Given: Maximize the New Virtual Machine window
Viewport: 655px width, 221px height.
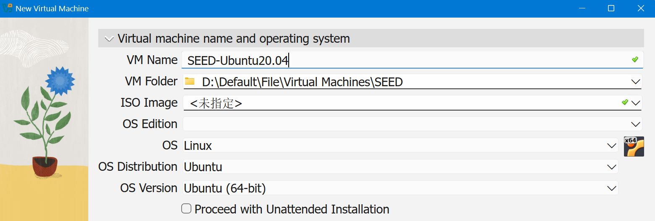Looking at the screenshot, I should [x=611, y=8].
